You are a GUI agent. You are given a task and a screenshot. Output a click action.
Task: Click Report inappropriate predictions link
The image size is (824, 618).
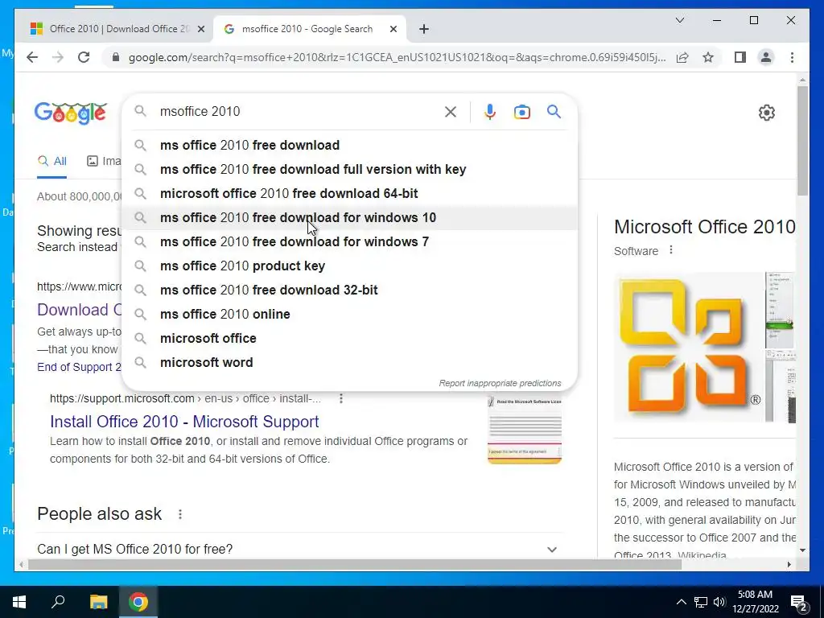pyautogui.click(x=500, y=383)
